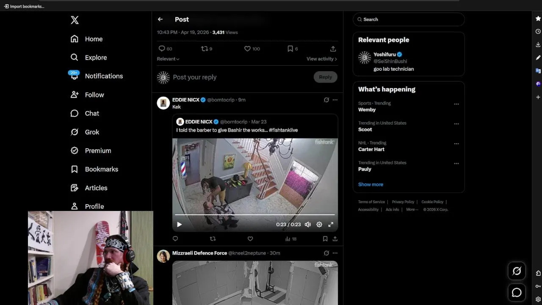Open Carter Hart trending topic
The width and height of the screenshot is (542, 305).
(x=371, y=150)
